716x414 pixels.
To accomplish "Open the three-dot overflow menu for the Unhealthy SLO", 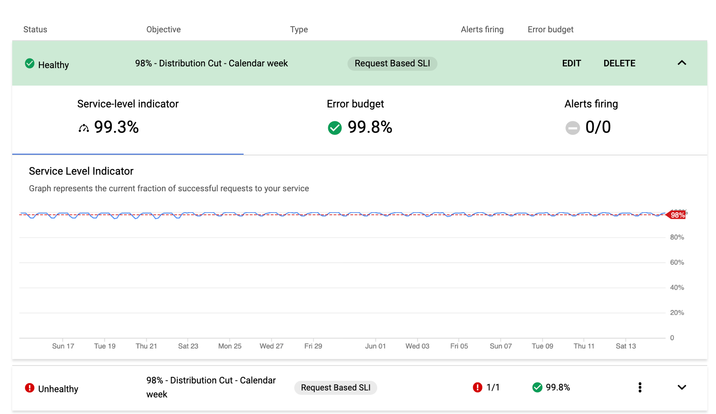I will 640,387.
